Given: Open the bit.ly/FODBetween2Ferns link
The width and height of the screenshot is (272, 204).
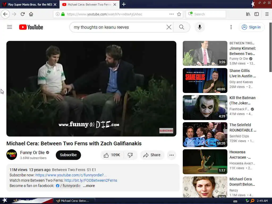Looking at the screenshot, I should [x=91, y=180].
